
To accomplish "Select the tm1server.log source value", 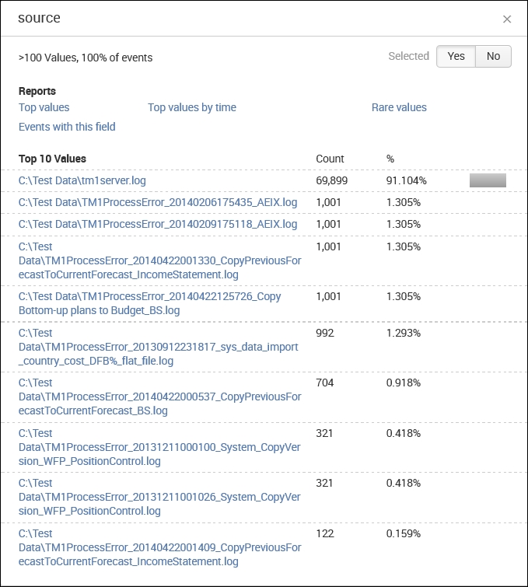I will 82,180.
